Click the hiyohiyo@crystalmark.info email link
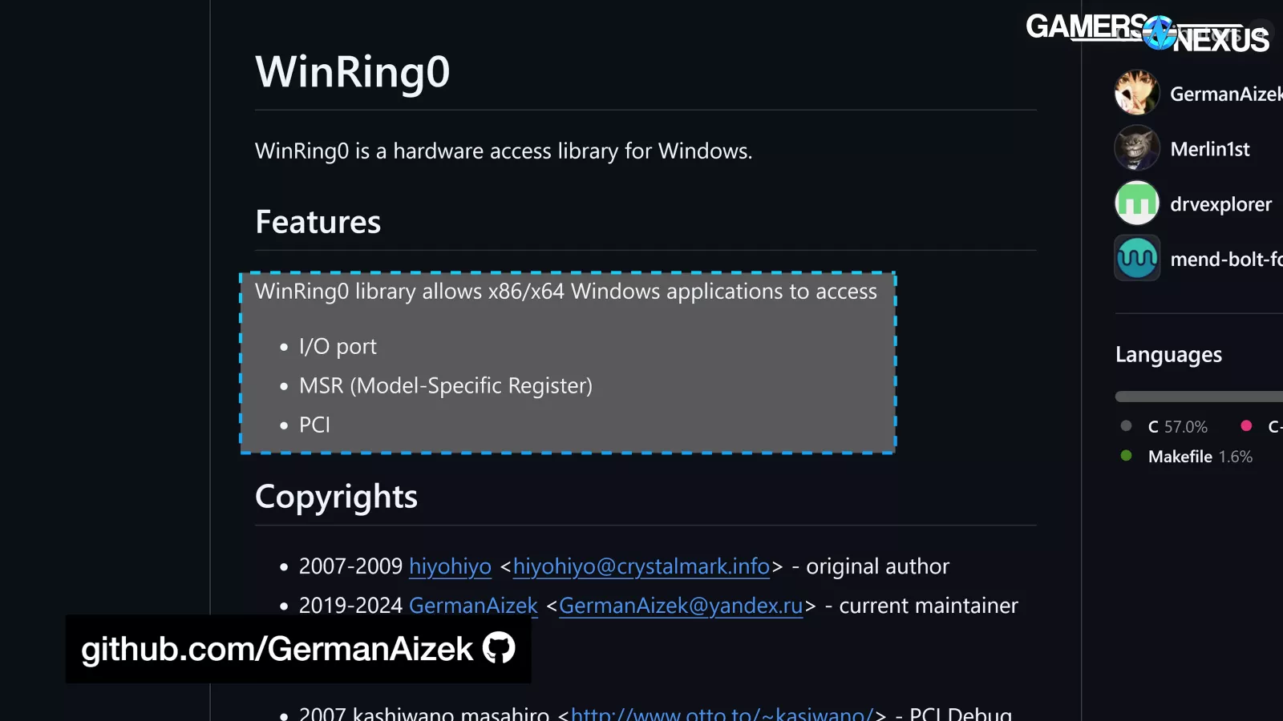1283x721 pixels. click(641, 566)
